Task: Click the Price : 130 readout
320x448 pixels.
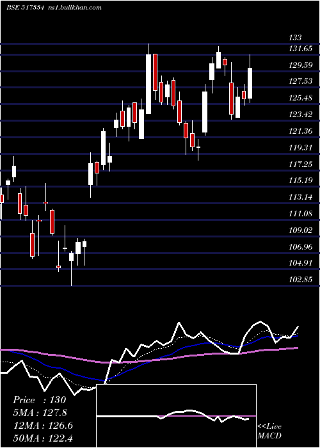Action: click(39, 400)
